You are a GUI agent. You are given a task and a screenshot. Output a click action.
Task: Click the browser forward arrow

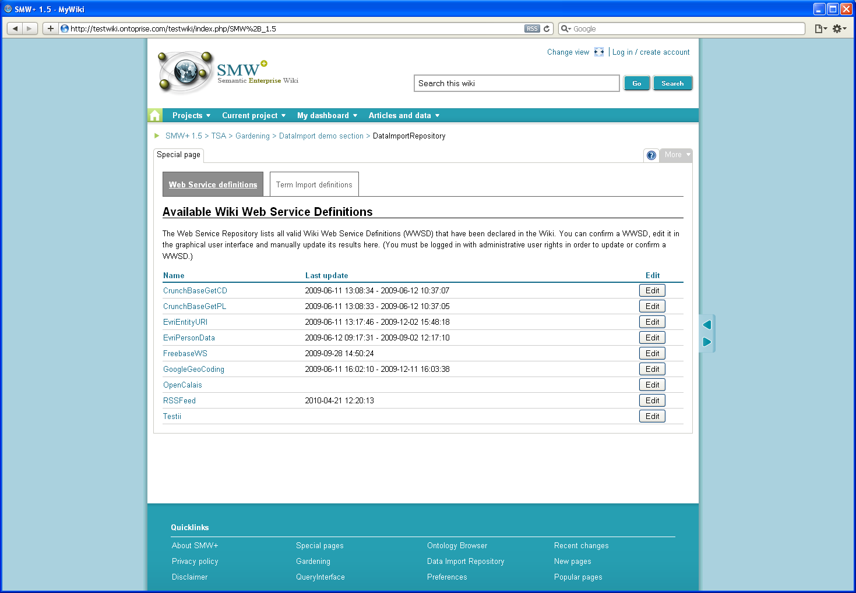point(30,29)
